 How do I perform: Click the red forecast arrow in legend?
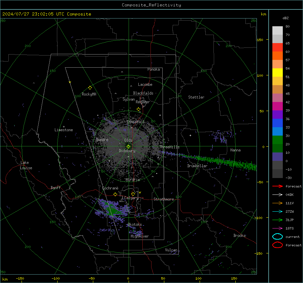(x=277, y=186)
